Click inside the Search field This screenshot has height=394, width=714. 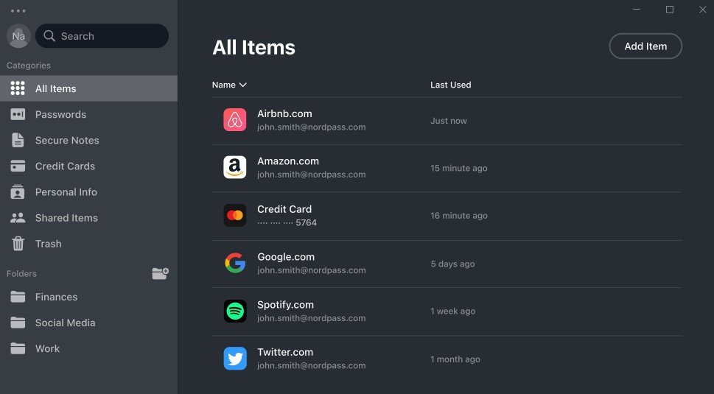click(102, 36)
